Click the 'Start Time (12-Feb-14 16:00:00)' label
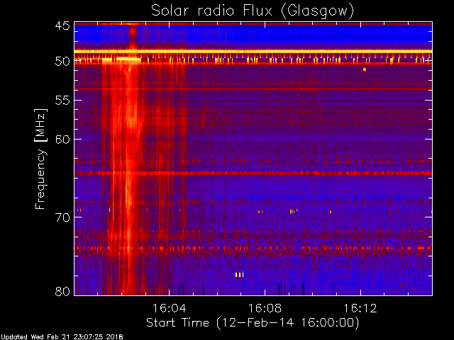This screenshot has width=454, height=340. tap(253, 322)
